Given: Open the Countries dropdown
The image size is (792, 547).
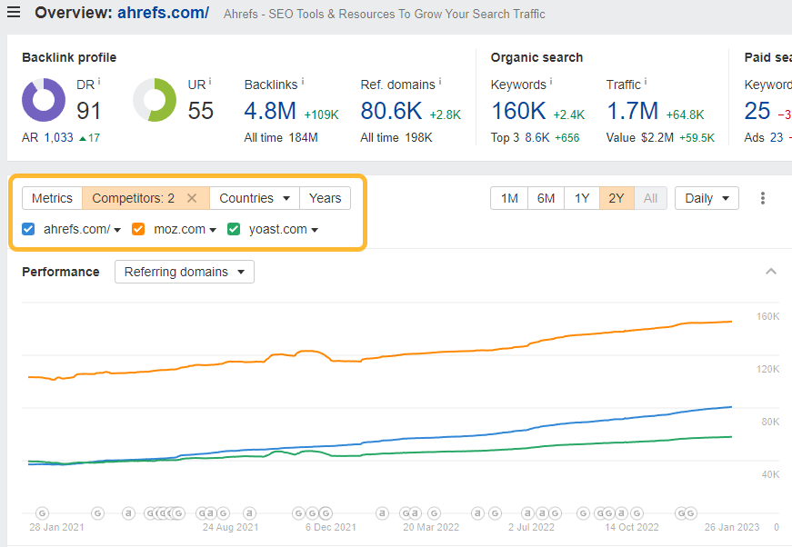Looking at the screenshot, I should point(254,197).
